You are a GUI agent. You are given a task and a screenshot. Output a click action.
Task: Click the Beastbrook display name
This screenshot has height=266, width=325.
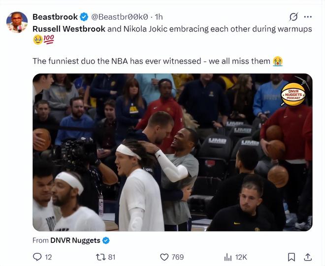[x=55, y=17]
